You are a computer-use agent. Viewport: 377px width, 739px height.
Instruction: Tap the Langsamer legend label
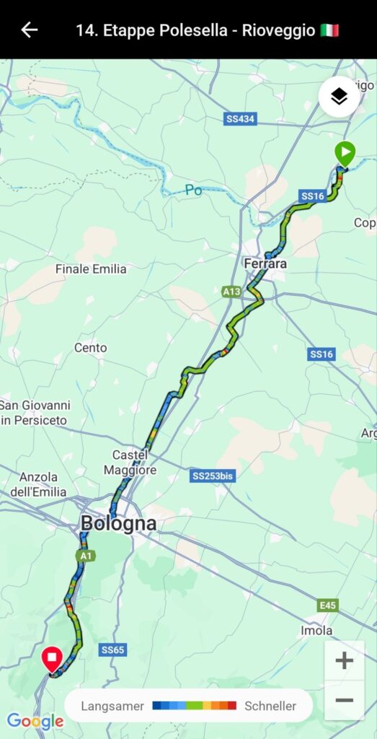[112, 706]
